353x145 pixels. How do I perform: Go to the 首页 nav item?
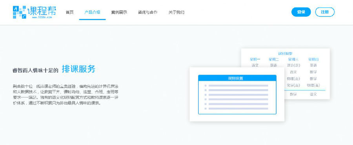pos(69,13)
